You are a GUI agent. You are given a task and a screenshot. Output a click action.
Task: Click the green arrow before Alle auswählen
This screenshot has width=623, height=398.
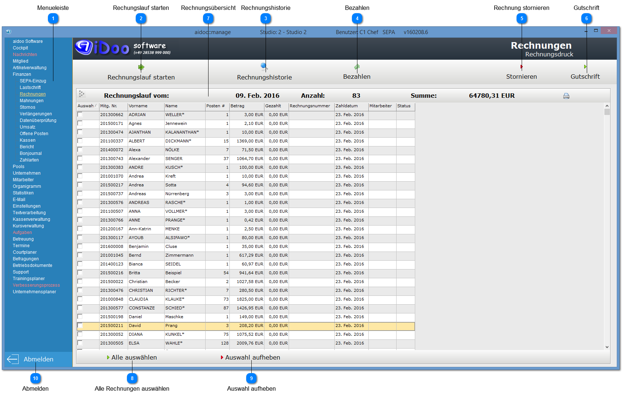tap(108, 357)
